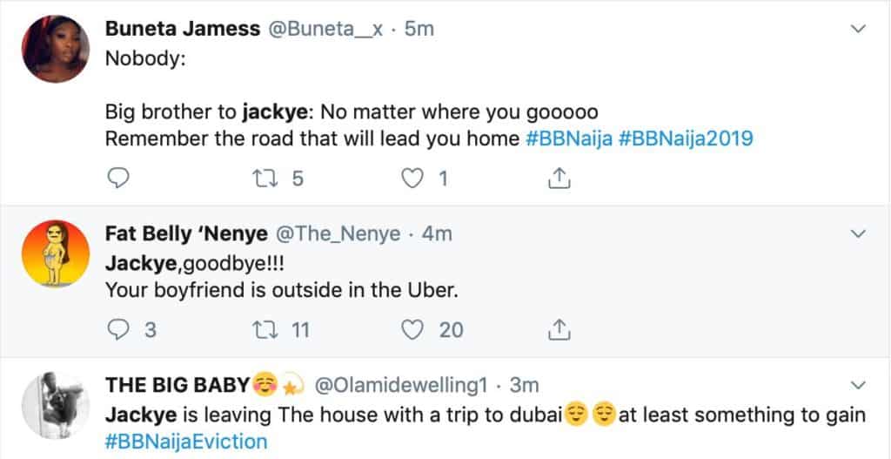Go to @The_Nenye's profile handle
Screen dimensions: 891x459
[338, 233]
